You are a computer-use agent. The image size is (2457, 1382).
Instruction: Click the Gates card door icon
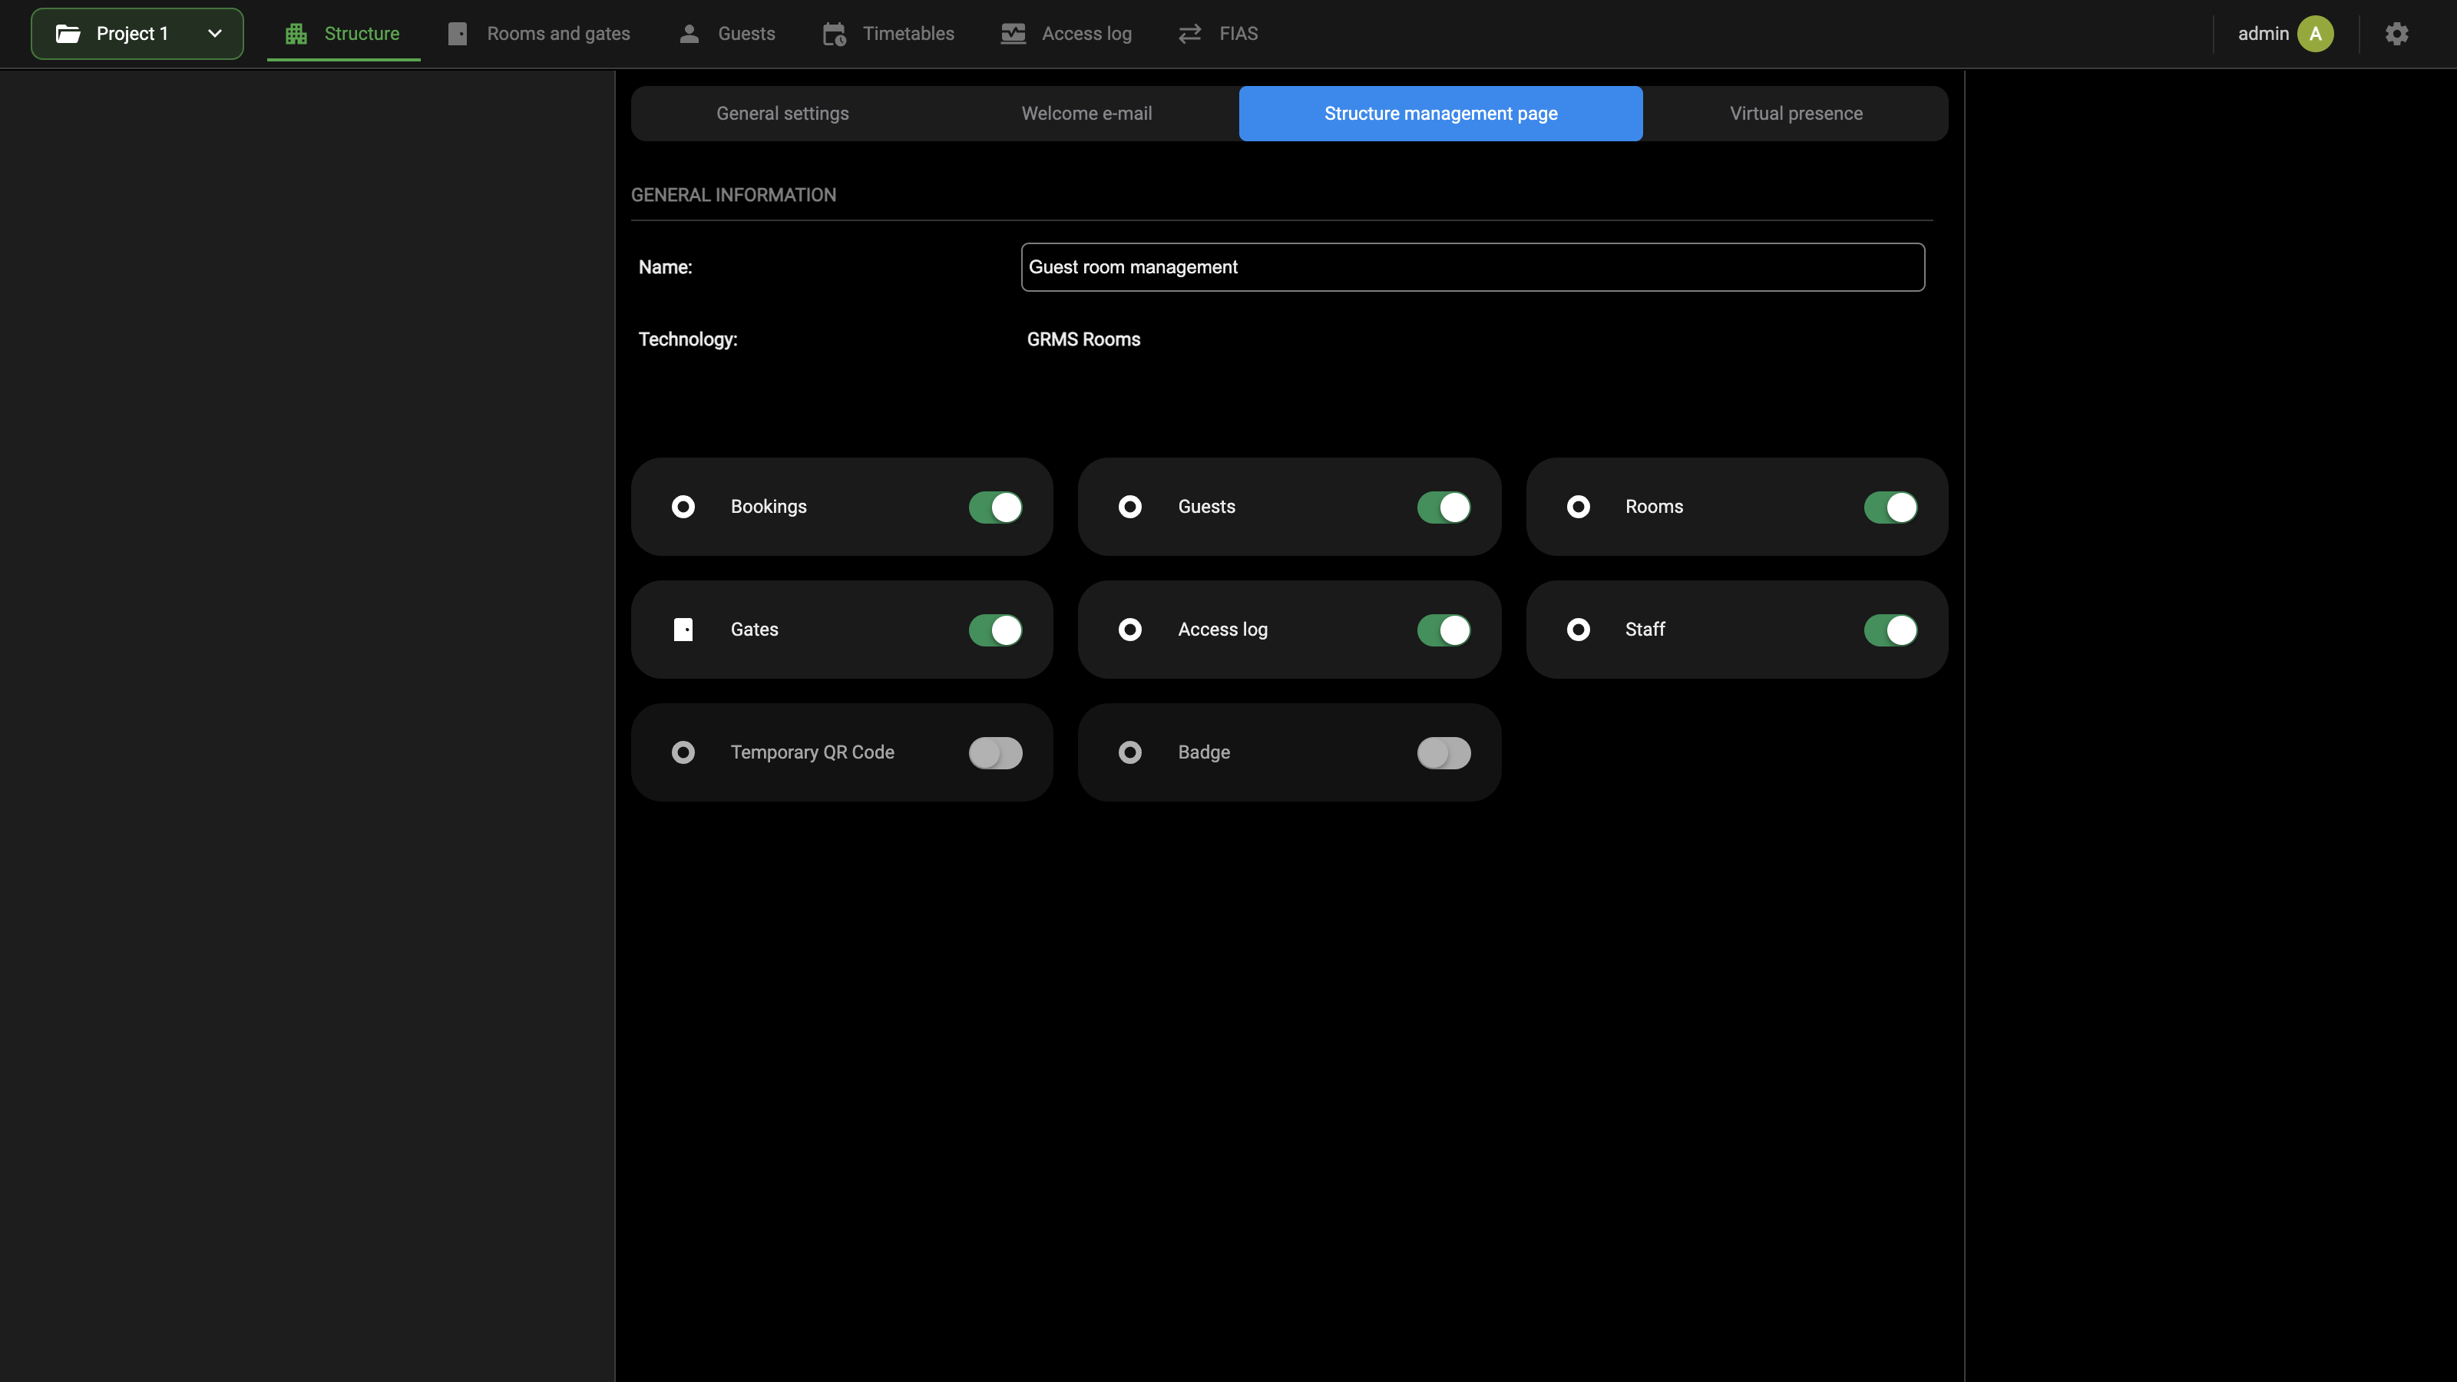coord(683,630)
